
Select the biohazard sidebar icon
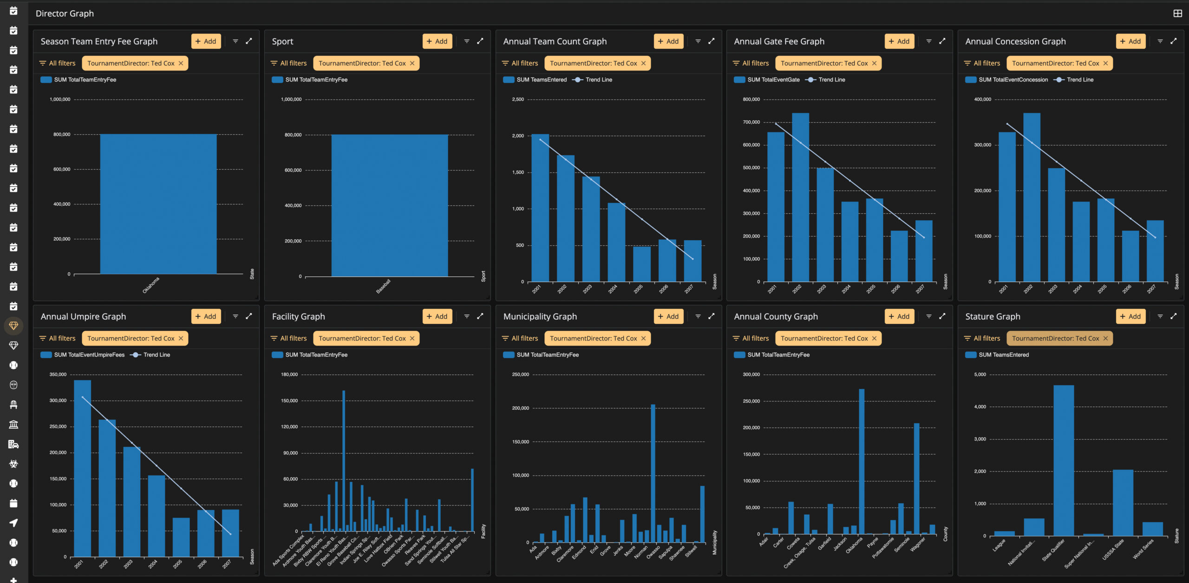[13, 464]
